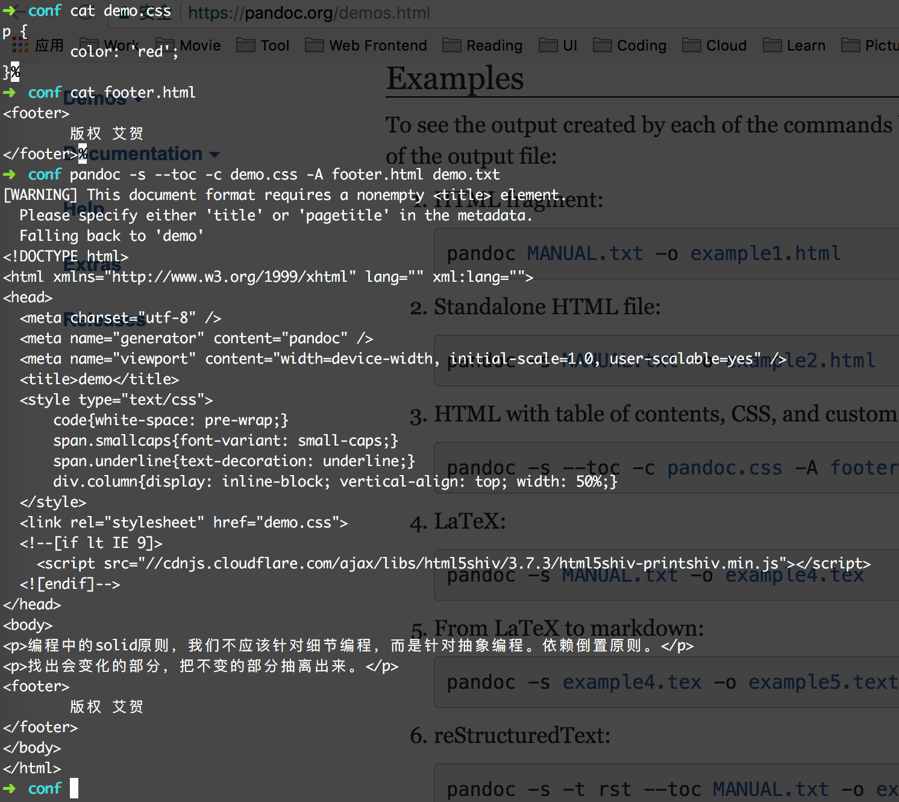Open MANUAL.txt link in HTML fragment example
Screen dimensions: 899x802
pyautogui.click(x=584, y=253)
